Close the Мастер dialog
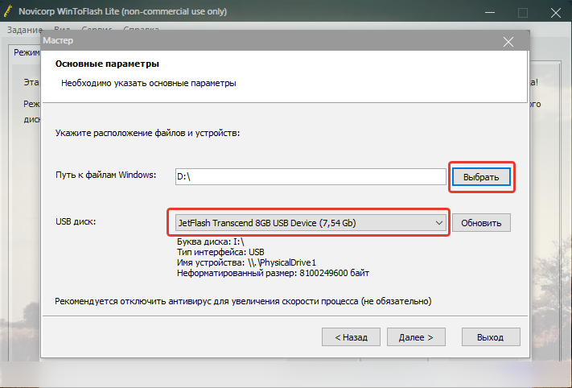The height and width of the screenshot is (388, 572). (x=508, y=42)
